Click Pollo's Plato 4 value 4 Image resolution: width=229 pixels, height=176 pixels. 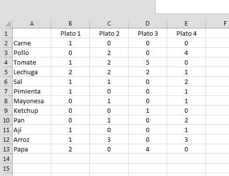pos(186,53)
